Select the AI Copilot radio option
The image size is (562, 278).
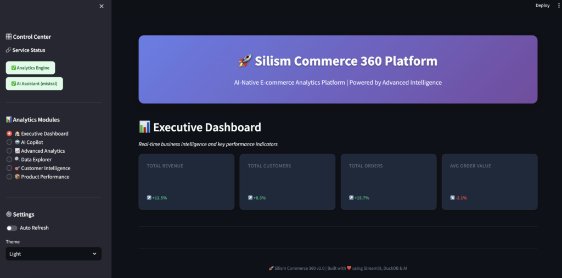9,142
